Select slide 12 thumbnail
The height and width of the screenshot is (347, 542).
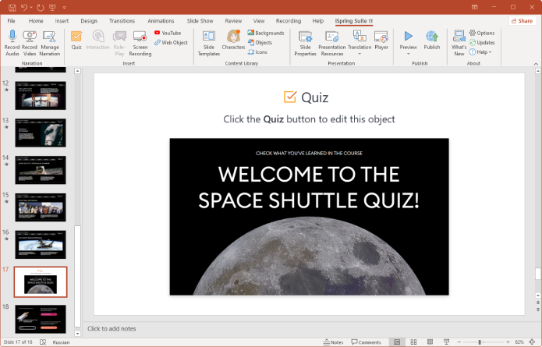pyautogui.click(x=41, y=96)
